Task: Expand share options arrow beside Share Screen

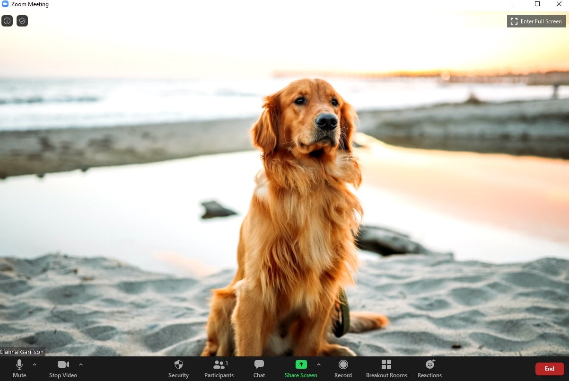Action: tap(318, 364)
